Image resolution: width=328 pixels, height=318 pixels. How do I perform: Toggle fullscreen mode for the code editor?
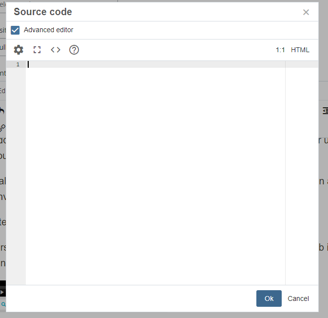pos(37,50)
